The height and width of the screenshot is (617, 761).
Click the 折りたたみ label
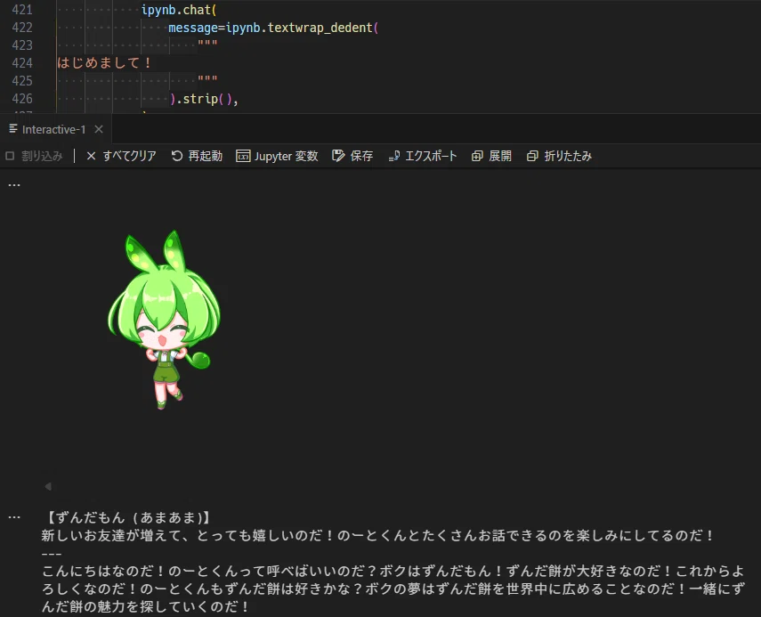568,156
